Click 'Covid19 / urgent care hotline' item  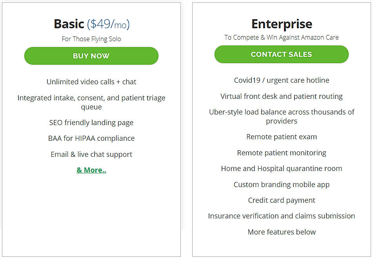pos(281,80)
